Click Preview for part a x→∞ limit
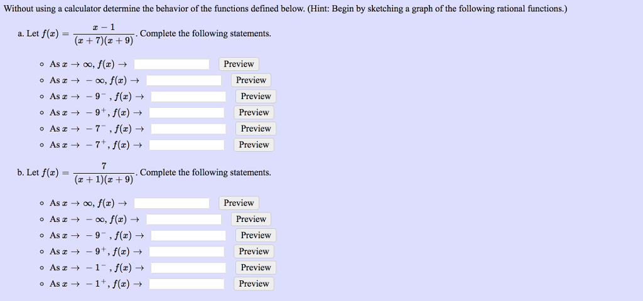The image size is (643, 301). coord(239,64)
